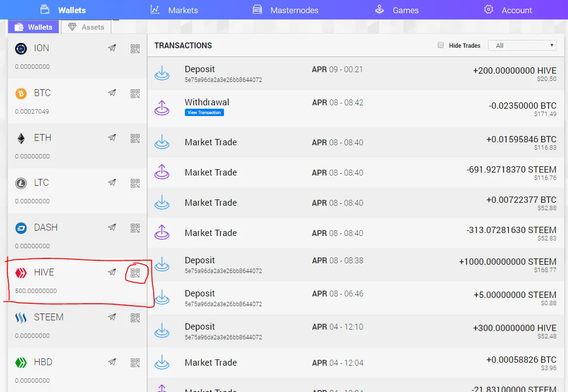This screenshot has width=568, height=392.
Task: Toggle the Hide Trades checkbox
Action: [x=441, y=45]
